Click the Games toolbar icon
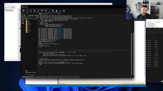The width and height of the screenshot is (163, 91). click(35, 11)
